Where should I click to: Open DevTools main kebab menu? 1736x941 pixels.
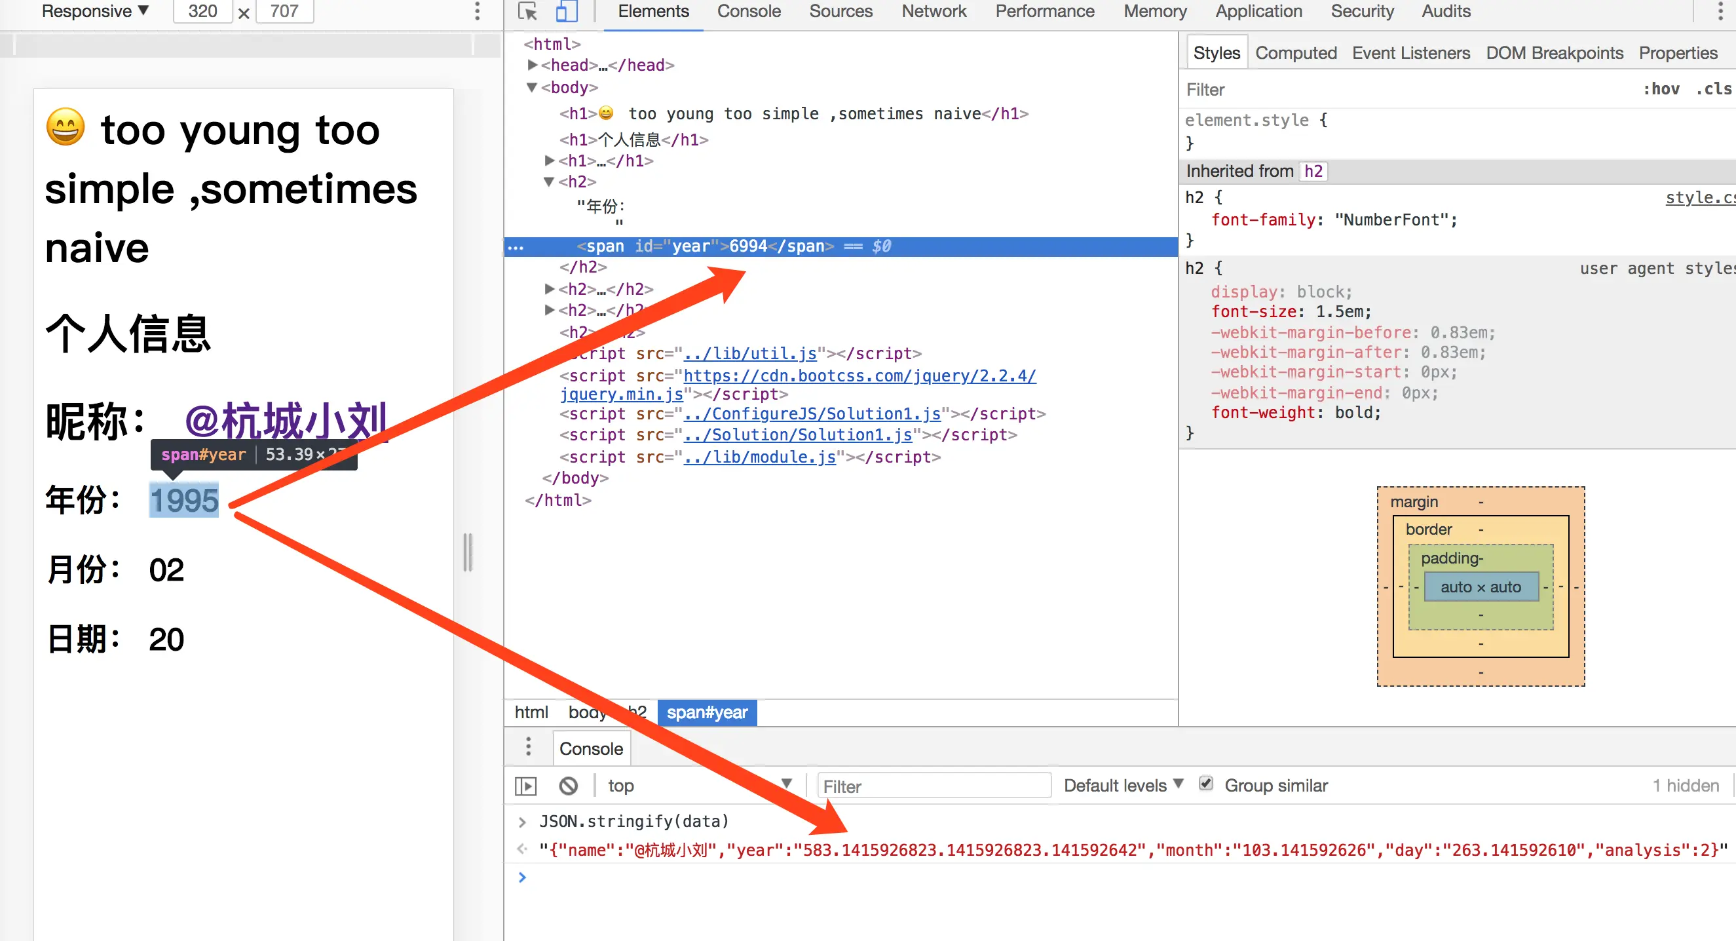point(1720,11)
